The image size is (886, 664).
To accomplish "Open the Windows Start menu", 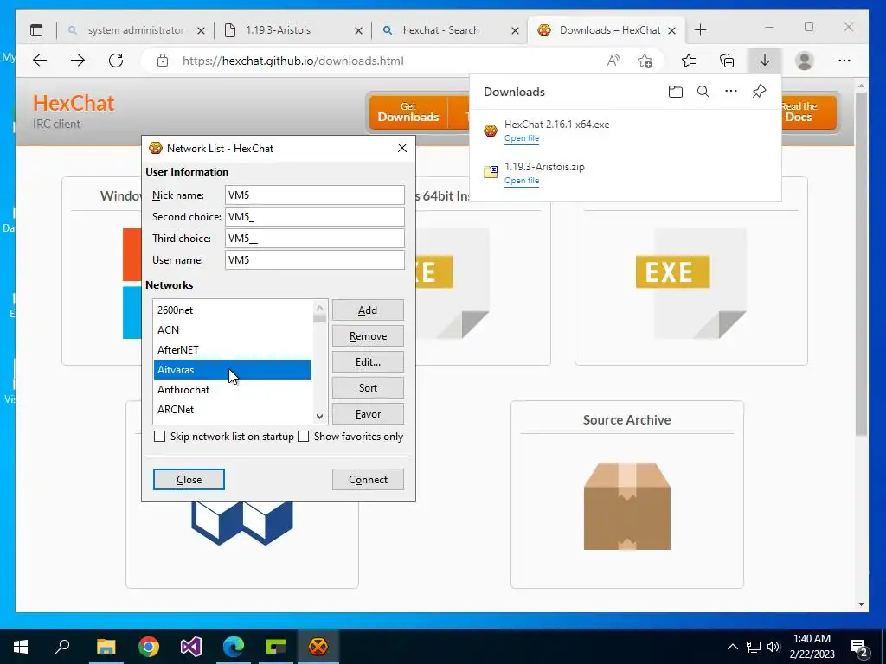I will (x=21, y=647).
